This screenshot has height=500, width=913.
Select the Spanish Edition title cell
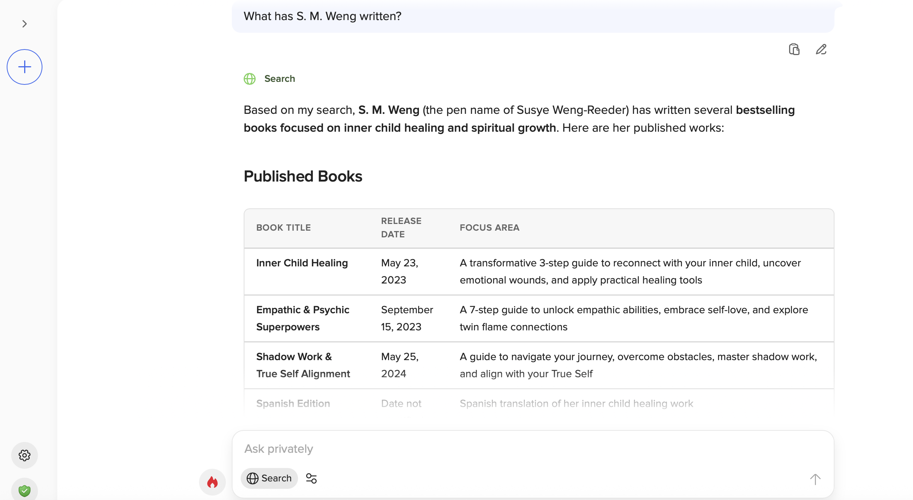pos(293,404)
